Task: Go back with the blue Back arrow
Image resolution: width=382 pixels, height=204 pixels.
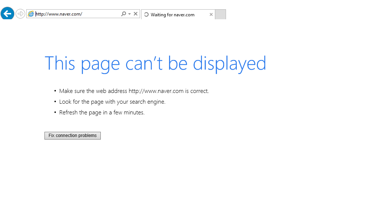Action: click(7, 13)
